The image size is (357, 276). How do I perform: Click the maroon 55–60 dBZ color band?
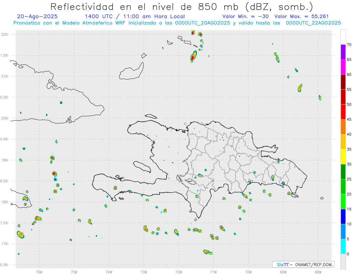343,82
